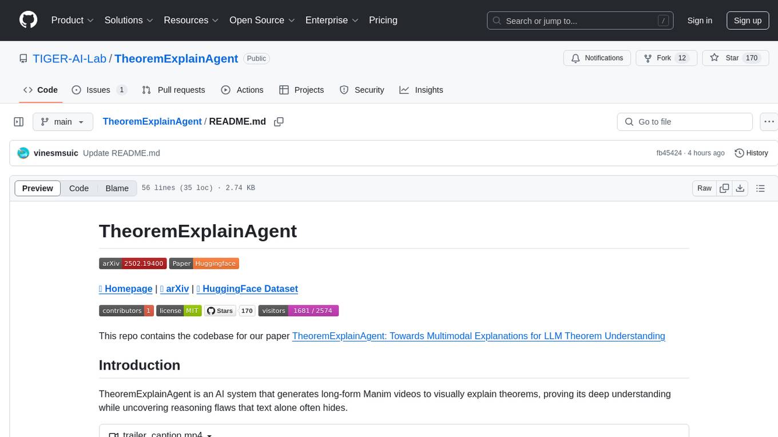778x437 pixels.
Task: Open the Homepage link
Action: pos(125,289)
